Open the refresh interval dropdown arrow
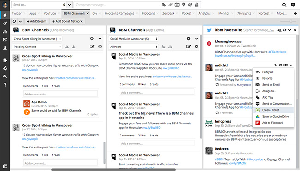Screen dimensions: 300x171 tap(20, 21)
